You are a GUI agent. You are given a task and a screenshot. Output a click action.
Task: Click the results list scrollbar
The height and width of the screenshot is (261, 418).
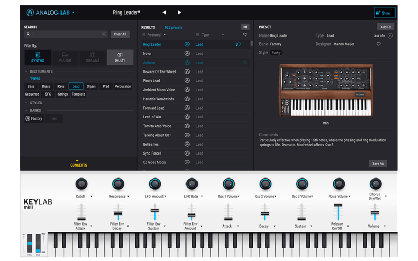(x=252, y=44)
